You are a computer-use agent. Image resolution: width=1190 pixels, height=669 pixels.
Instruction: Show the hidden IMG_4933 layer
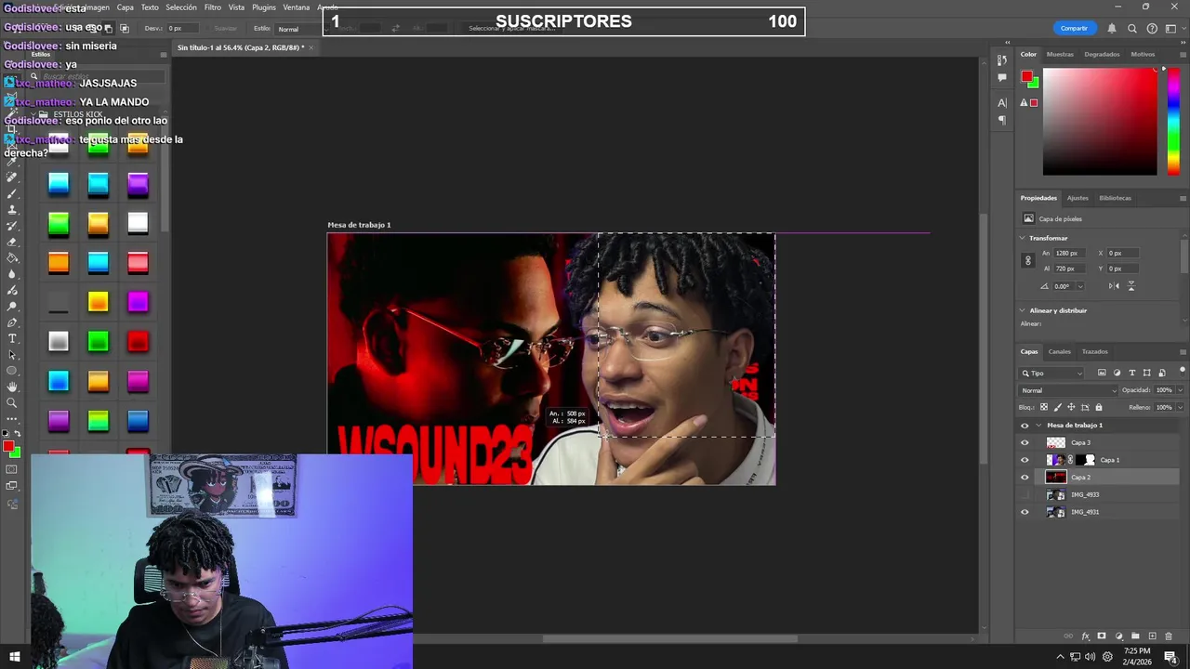tap(1025, 494)
